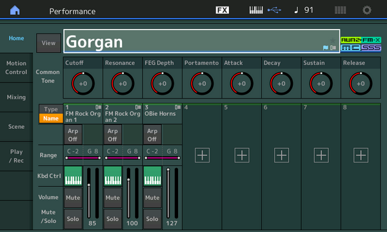Select the part 1 volume fader

89,193
